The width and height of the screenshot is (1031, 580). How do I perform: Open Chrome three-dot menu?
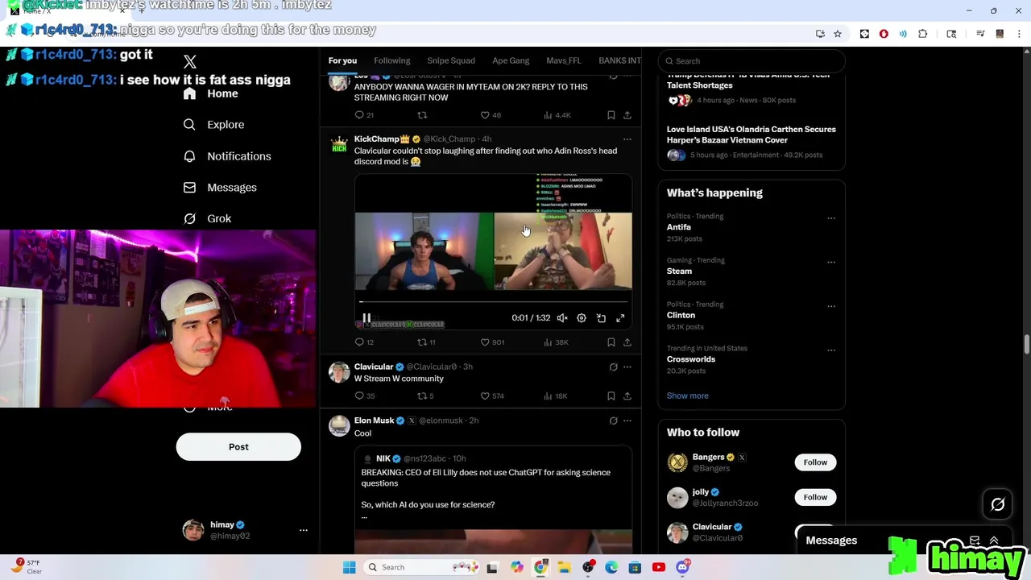(1019, 34)
